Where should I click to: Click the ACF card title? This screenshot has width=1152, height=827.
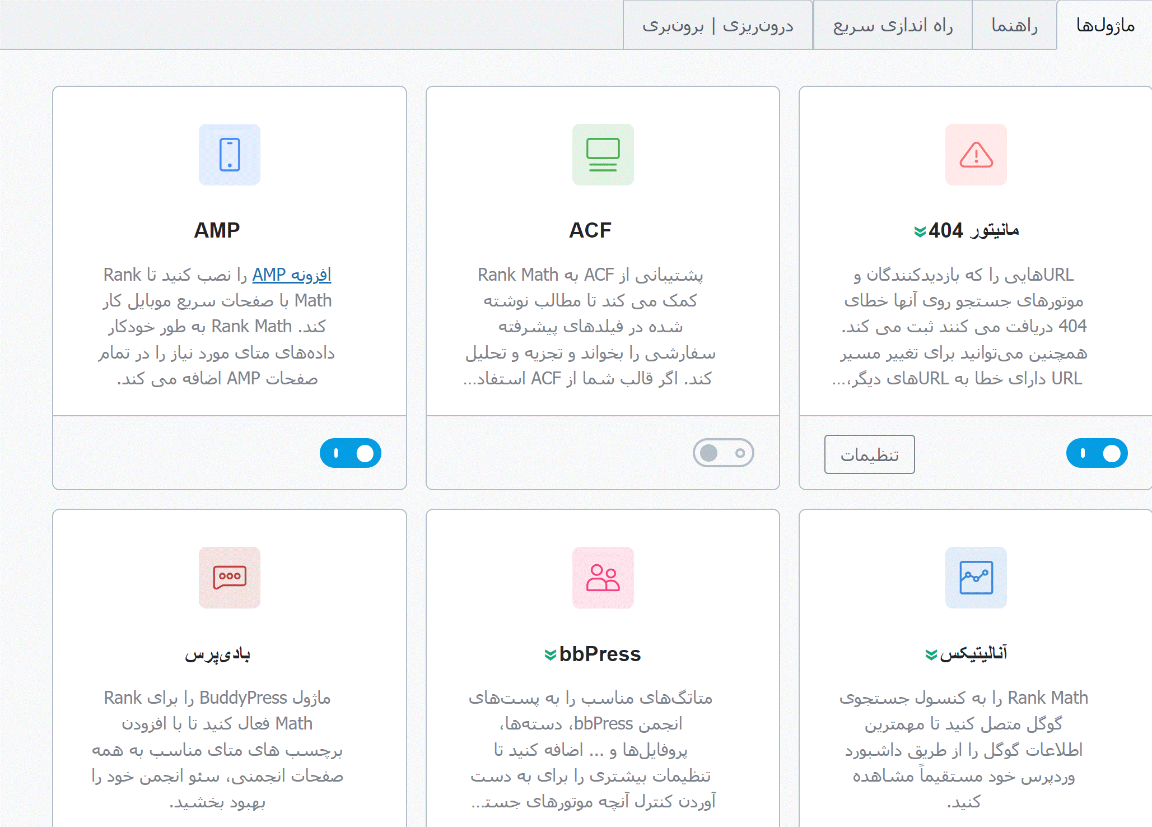click(590, 230)
